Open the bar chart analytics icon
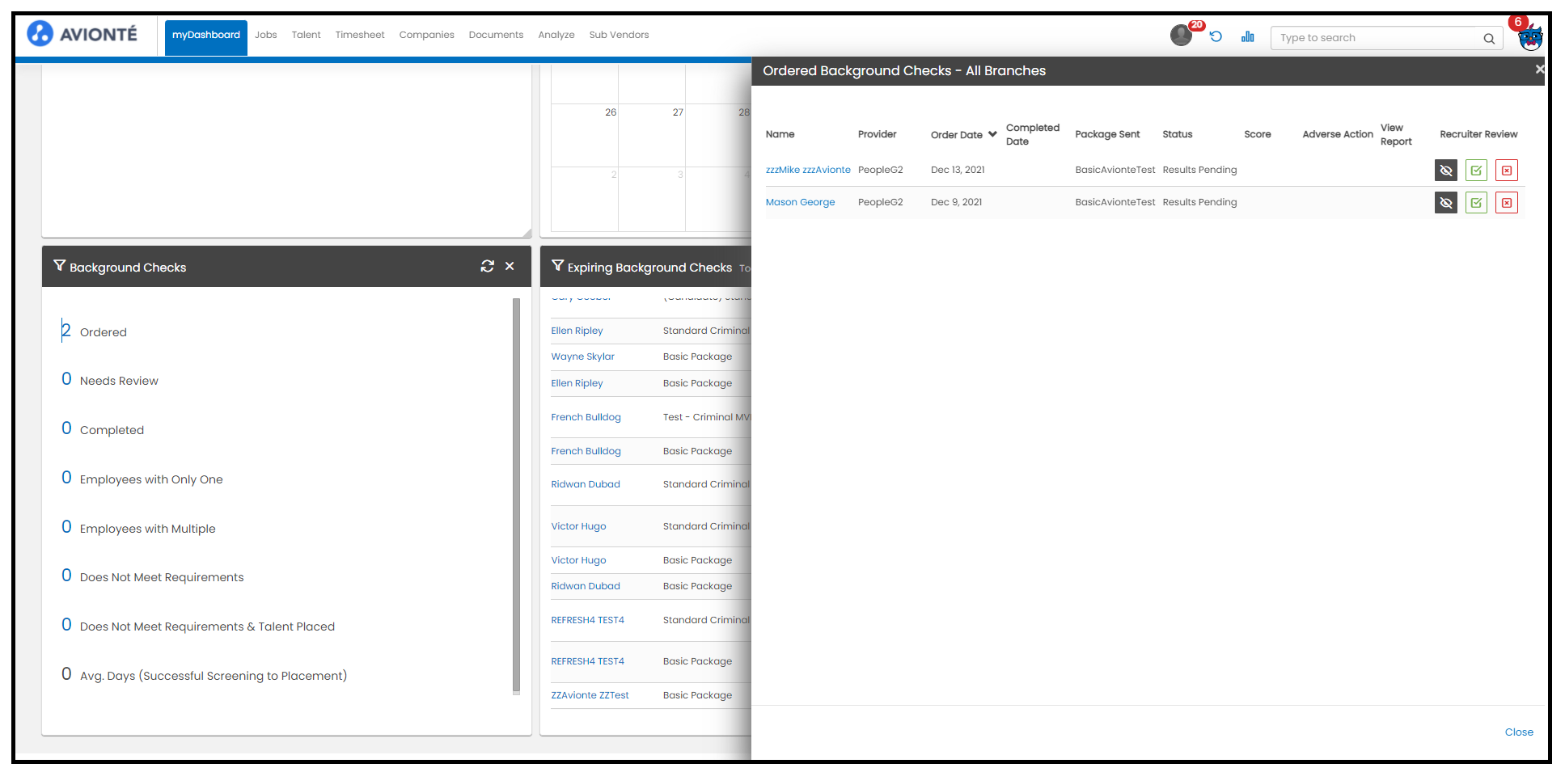Viewport: 1565px width, 772px height. tap(1247, 36)
